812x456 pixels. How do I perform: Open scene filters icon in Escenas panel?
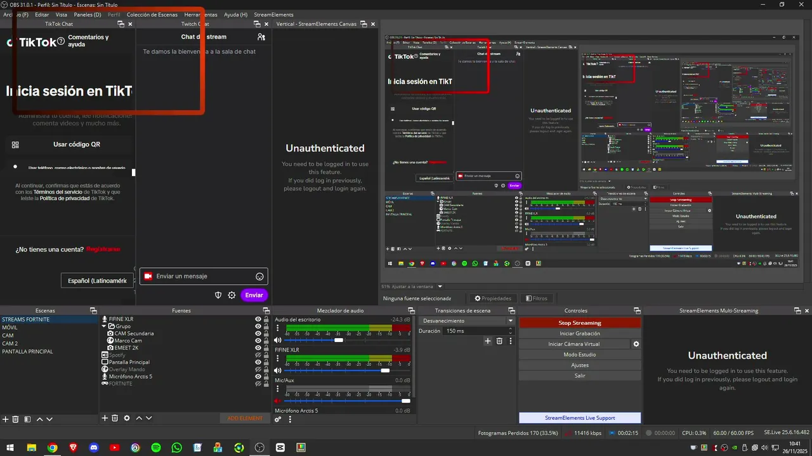[27, 419]
